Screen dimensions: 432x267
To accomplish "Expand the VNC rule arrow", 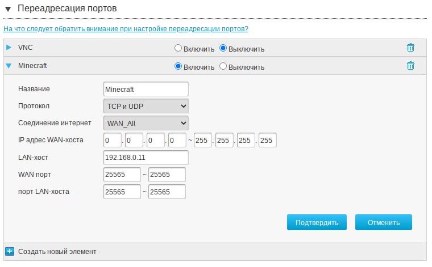I will pyautogui.click(x=9, y=47).
